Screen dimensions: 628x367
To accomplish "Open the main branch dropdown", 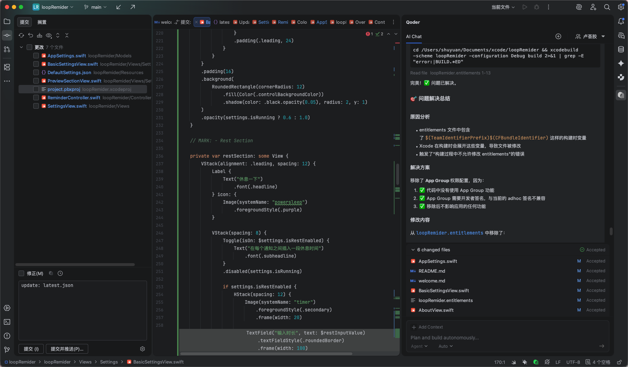I will (x=96, y=7).
